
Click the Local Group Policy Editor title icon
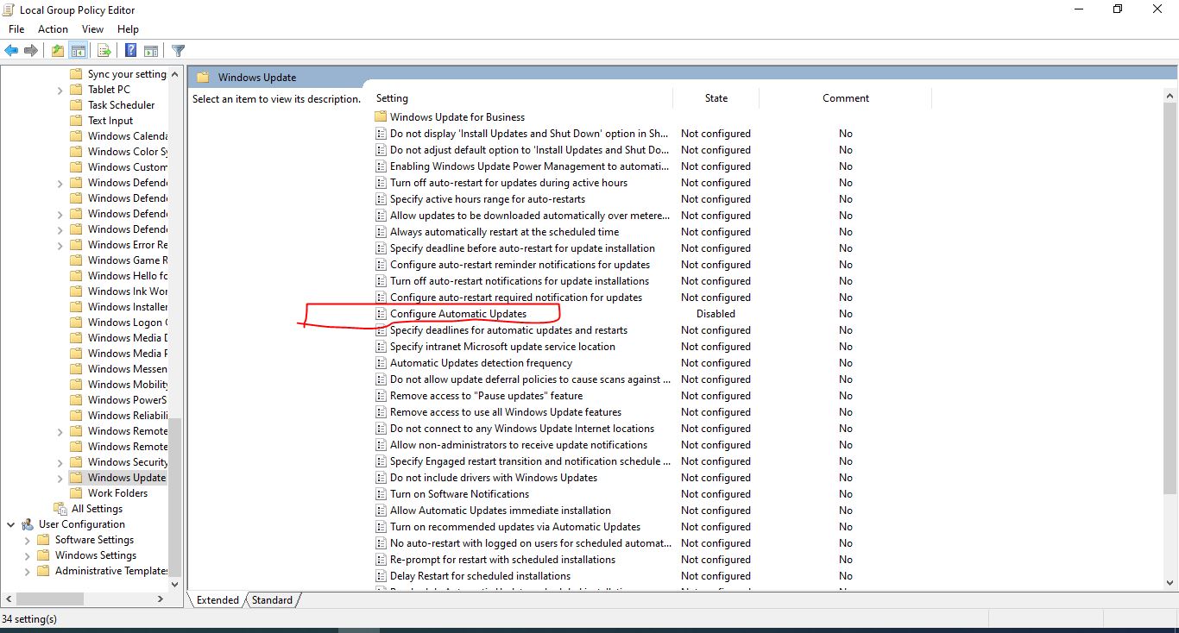click(x=9, y=10)
